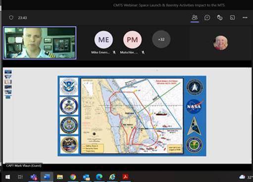Launch Microsoft Edge from the taskbar
The width and height of the screenshot is (253, 182).
(99, 177)
